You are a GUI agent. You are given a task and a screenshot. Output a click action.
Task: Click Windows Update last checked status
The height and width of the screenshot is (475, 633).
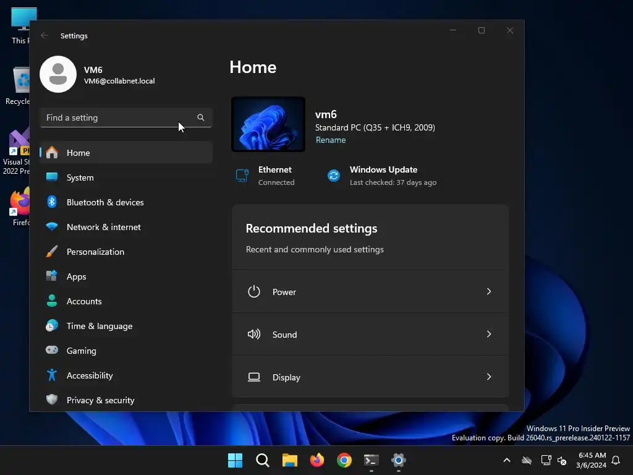[393, 182]
